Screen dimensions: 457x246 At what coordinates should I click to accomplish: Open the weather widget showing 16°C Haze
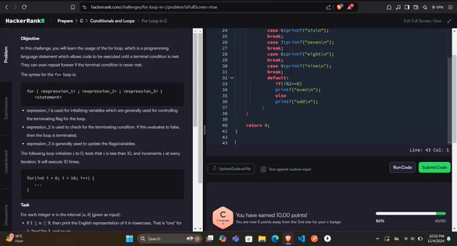click(15, 239)
